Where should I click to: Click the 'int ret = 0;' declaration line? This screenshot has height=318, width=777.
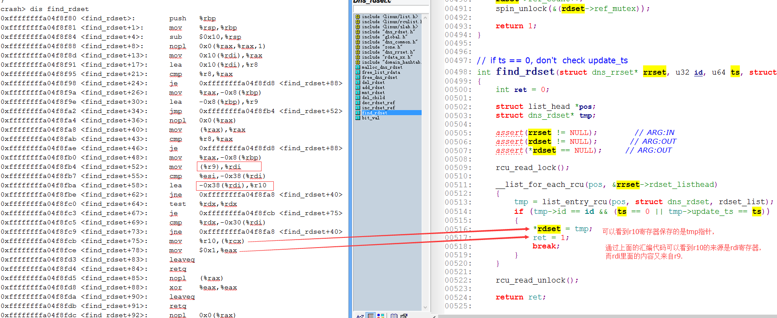pyautogui.click(x=523, y=90)
